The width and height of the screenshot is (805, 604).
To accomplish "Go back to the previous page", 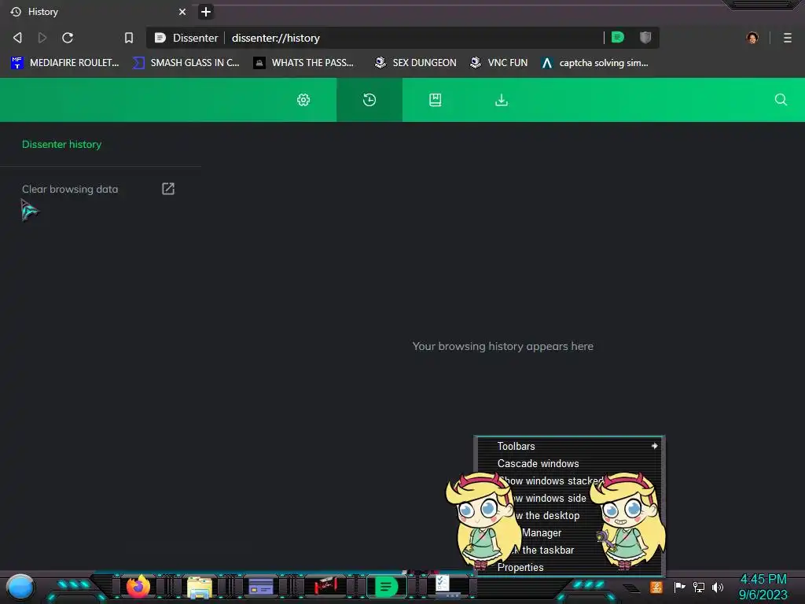I will (17, 38).
